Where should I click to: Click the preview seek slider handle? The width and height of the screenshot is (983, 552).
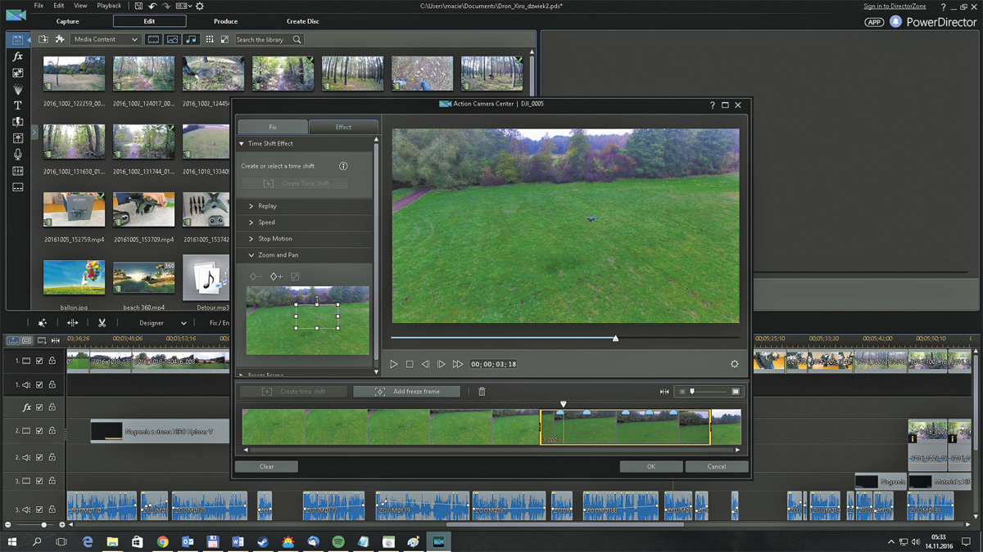pos(615,338)
